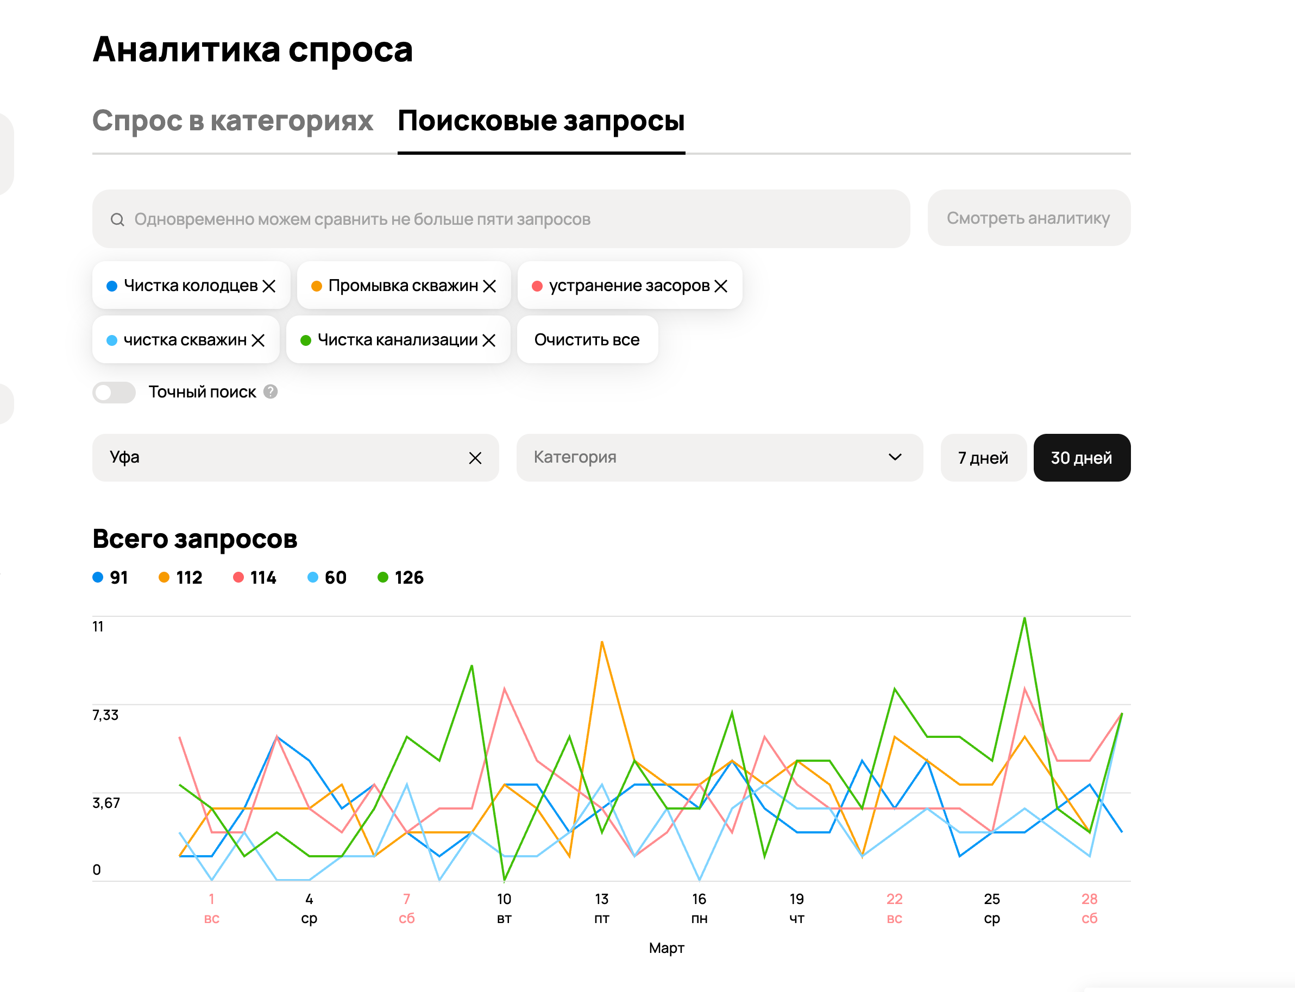Remove the Чистка колодцев query chip
This screenshot has height=992, width=1295.
pos(269,286)
